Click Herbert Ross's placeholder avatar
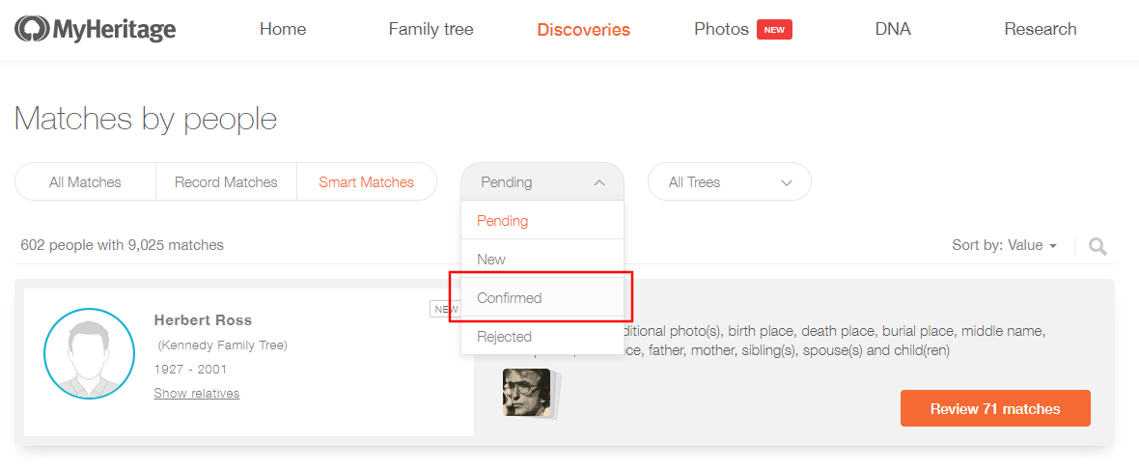 point(90,353)
